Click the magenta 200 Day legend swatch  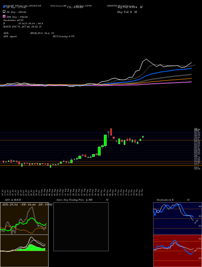pyautogui.click(x=4, y=16)
